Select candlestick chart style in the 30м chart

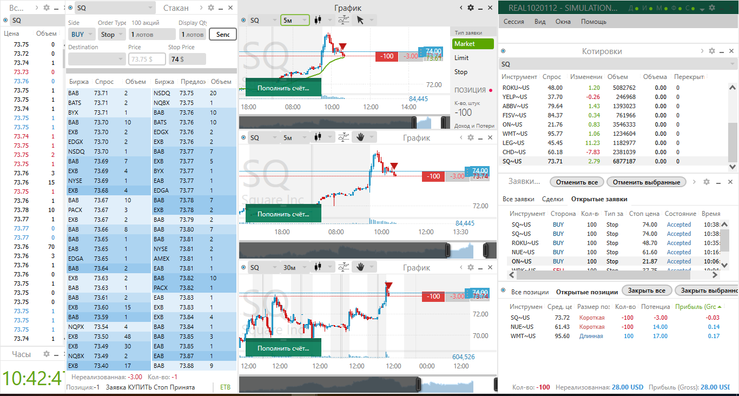[x=318, y=267]
